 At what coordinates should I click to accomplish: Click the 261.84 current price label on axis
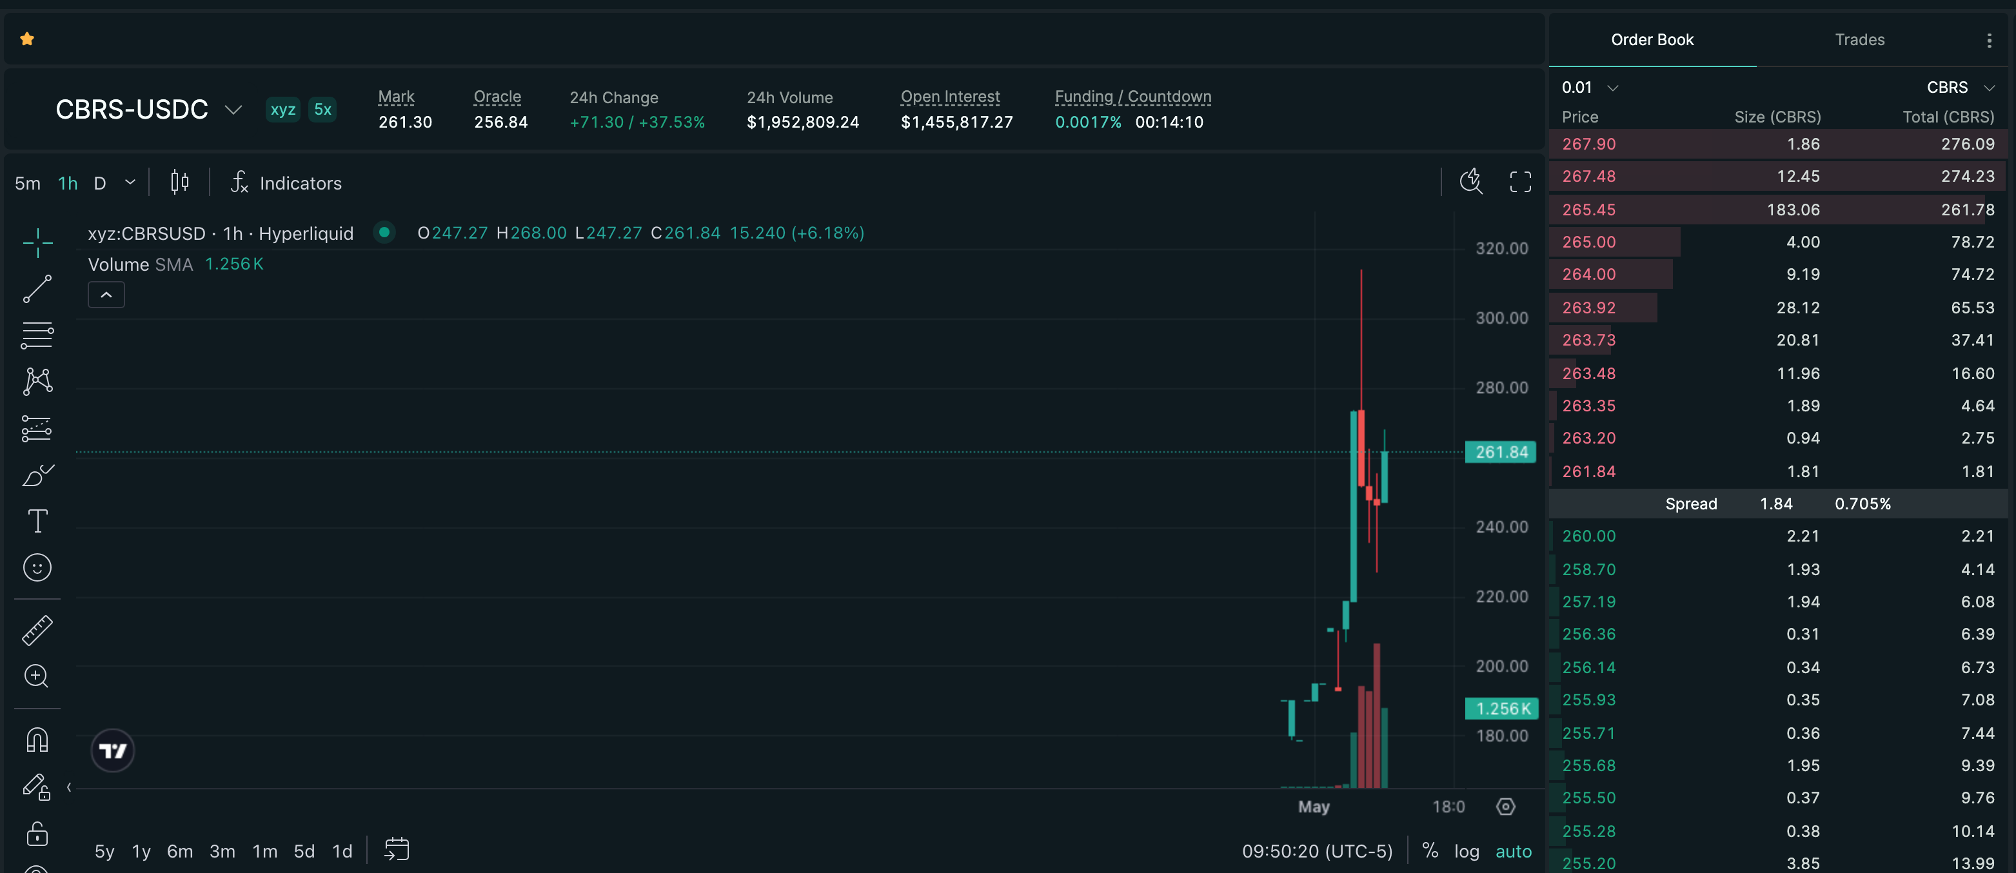1500,452
